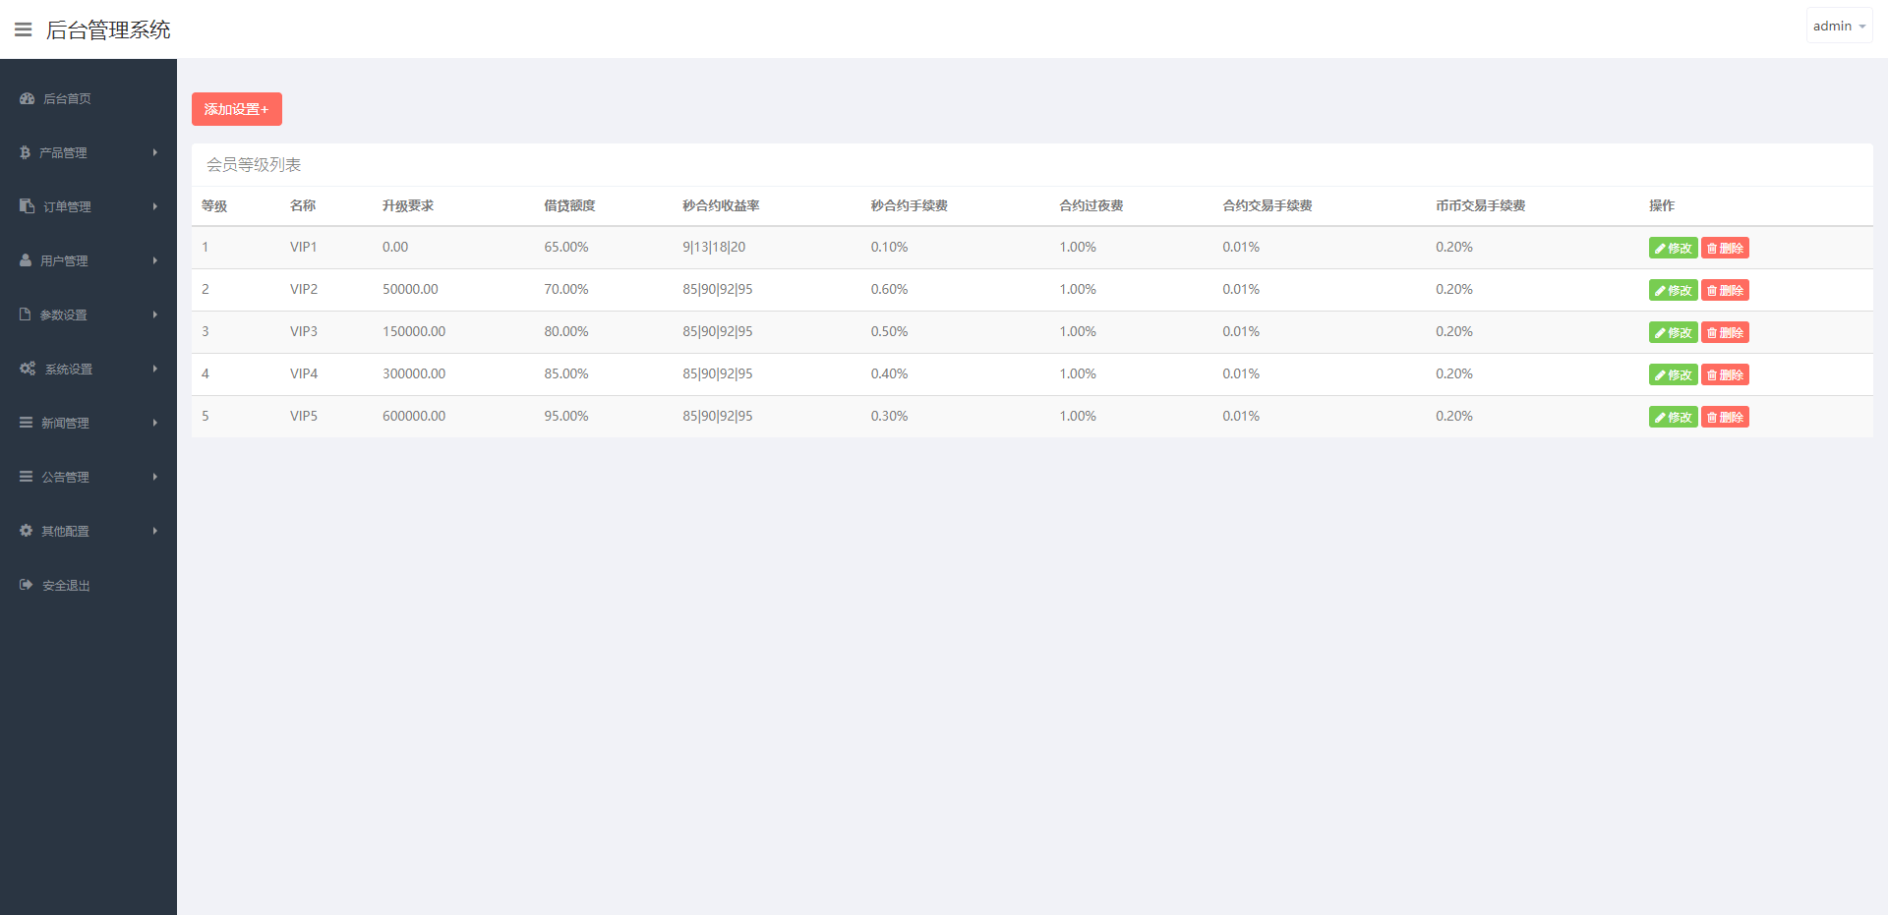Click the cog icon for 其他配置
The image size is (1888, 915).
27,531
